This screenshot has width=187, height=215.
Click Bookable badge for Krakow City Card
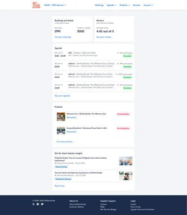128,56
